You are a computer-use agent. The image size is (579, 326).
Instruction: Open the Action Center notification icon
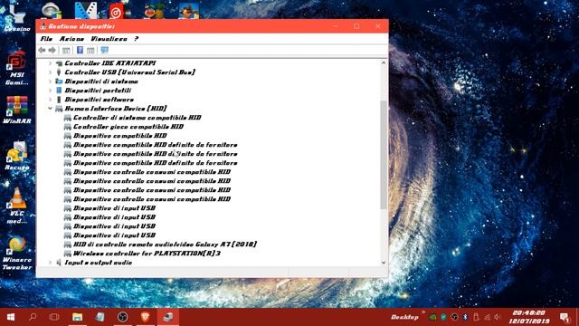coord(565,317)
